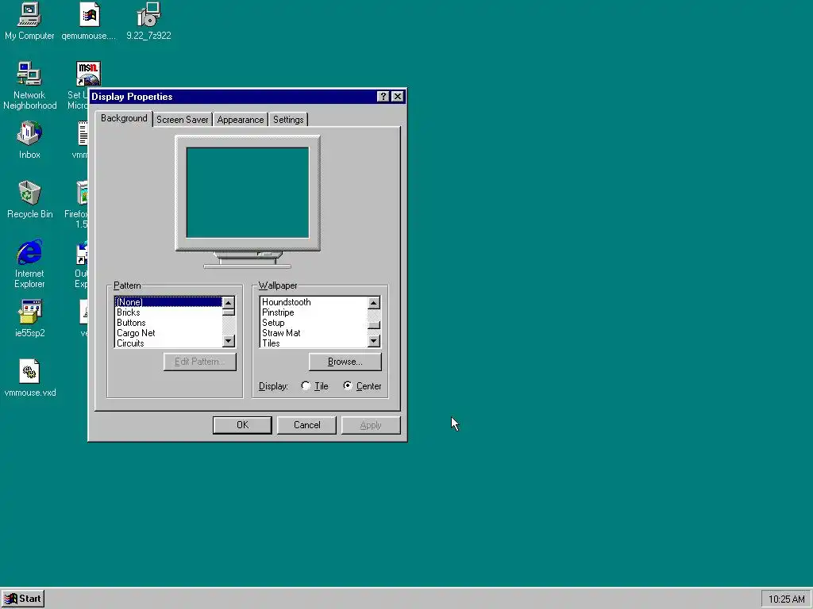This screenshot has width=813, height=609.
Task: Click the Apply button
Action: click(371, 425)
